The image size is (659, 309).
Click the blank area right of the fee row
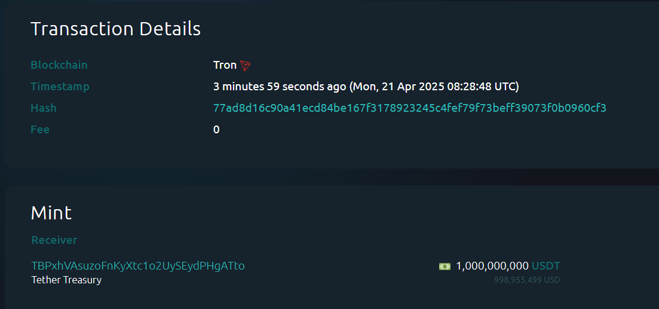click(x=418, y=130)
